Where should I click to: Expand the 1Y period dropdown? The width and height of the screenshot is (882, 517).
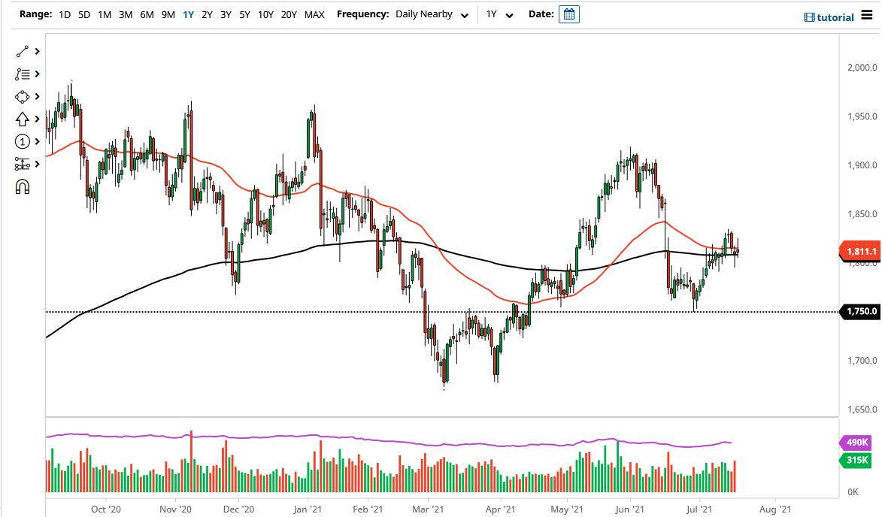499,14
